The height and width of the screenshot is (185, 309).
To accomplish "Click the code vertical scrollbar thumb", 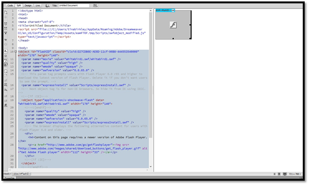I will 151,75.
